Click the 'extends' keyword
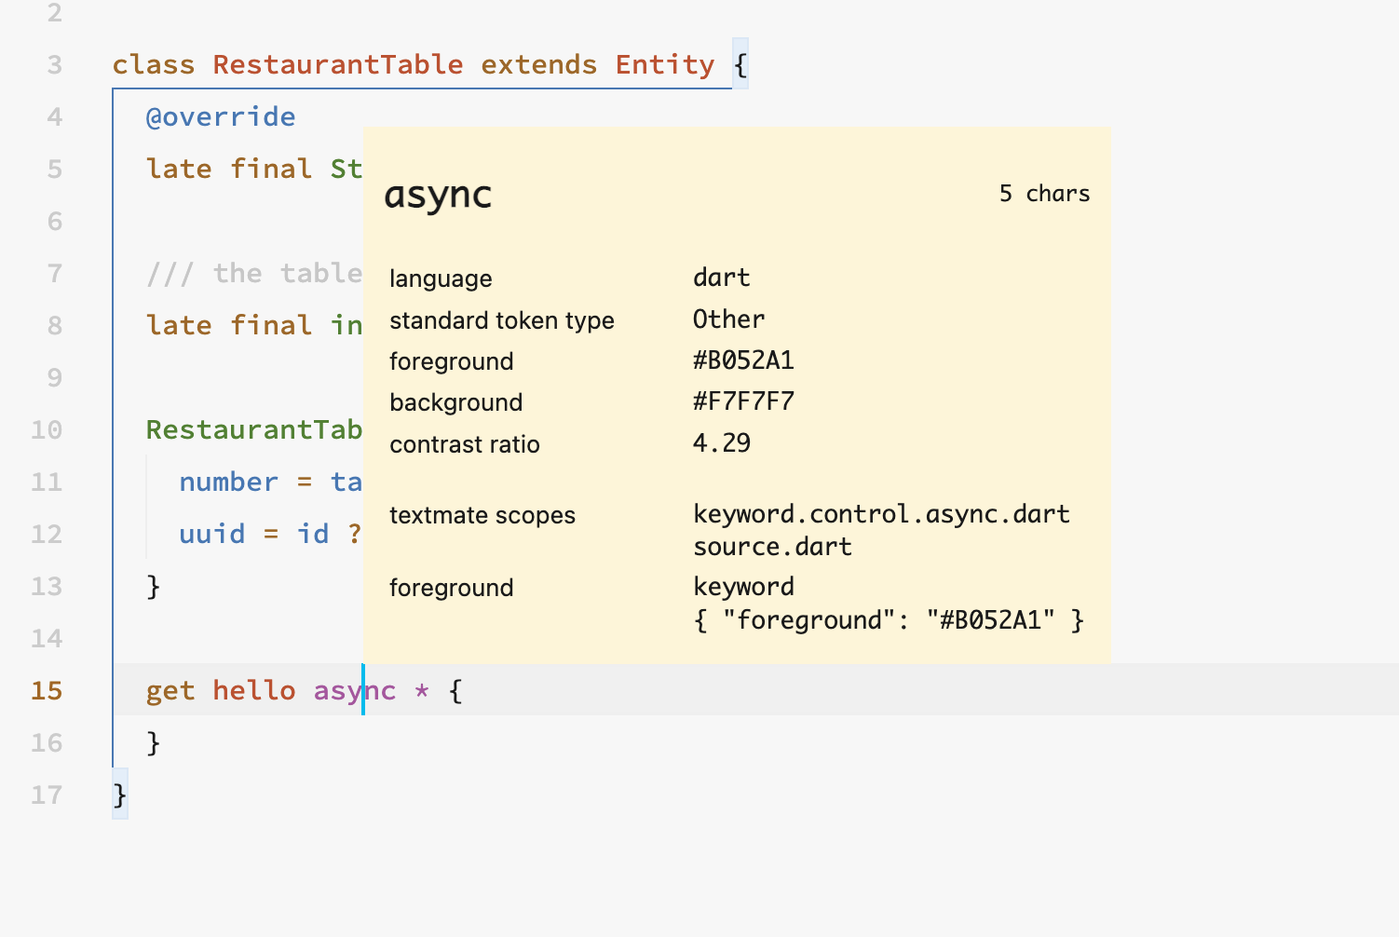The width and height of the screenshot is (1399, 937). coord(539,64)
